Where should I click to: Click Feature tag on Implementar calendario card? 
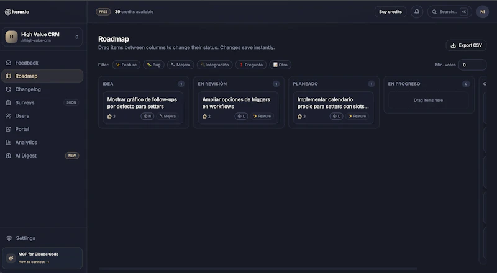point(357,116)
